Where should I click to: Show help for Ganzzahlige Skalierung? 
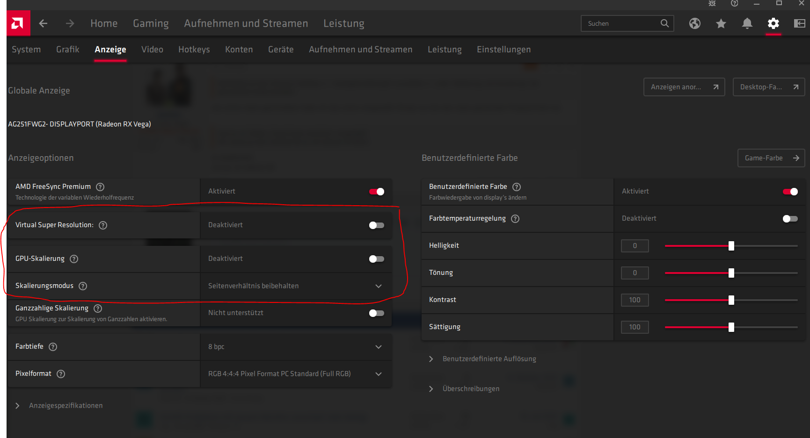point(98,309)
